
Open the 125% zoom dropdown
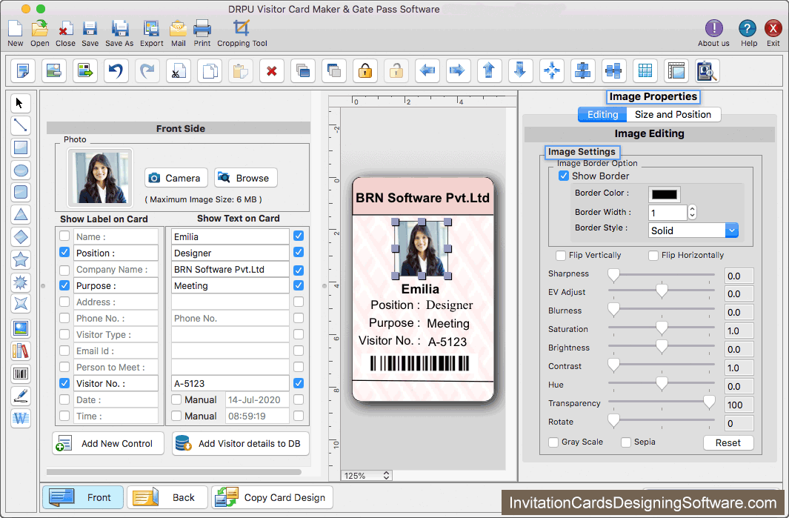(366, 476)
